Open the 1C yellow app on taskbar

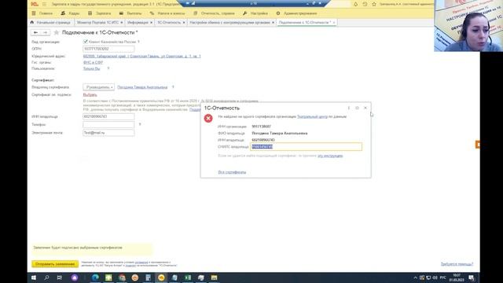pyautogui.click(x=161, y=277)
